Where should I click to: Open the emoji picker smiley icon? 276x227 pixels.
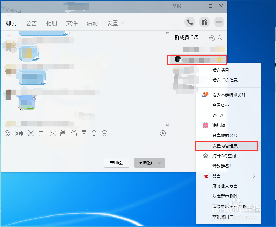(7, 133)
